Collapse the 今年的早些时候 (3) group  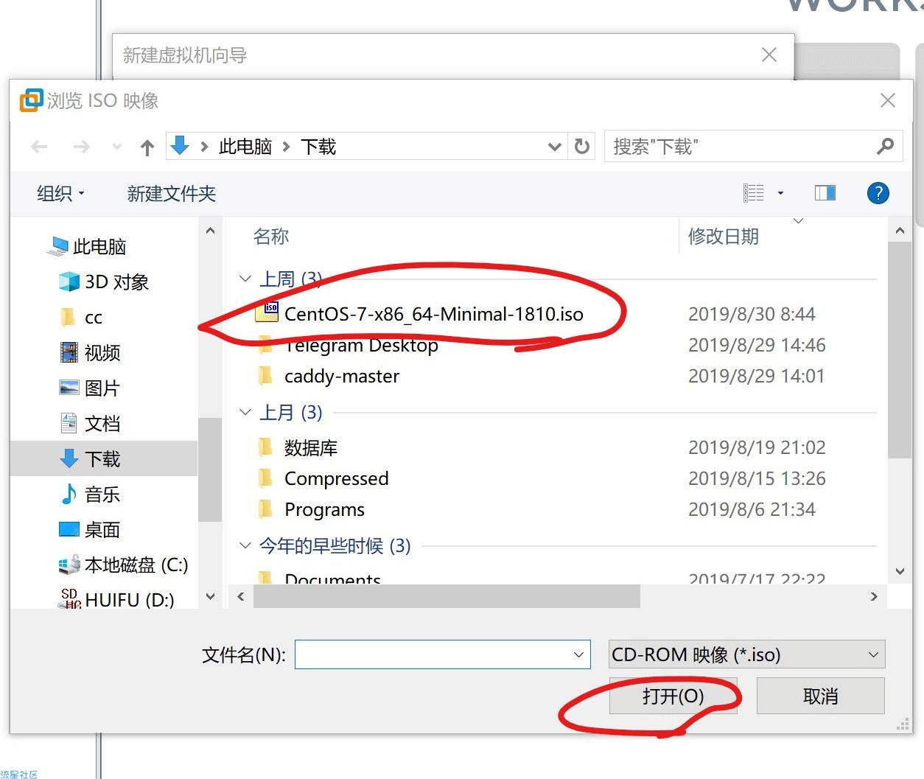click(246, 545)
